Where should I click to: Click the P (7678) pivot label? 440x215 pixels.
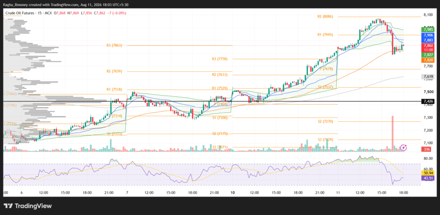(x=326, y=69)
